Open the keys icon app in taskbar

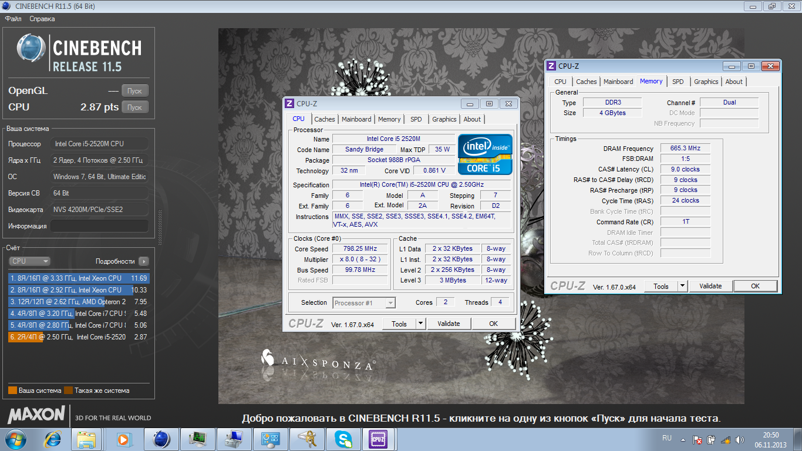tap(306, 439)
